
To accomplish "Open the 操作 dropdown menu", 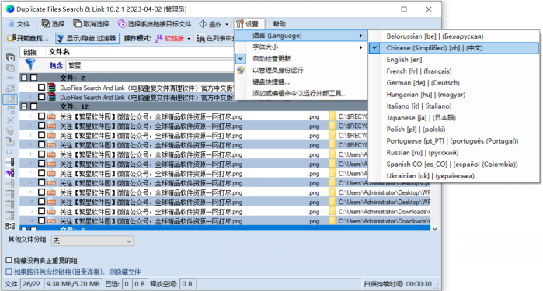I will click(214, 24).
